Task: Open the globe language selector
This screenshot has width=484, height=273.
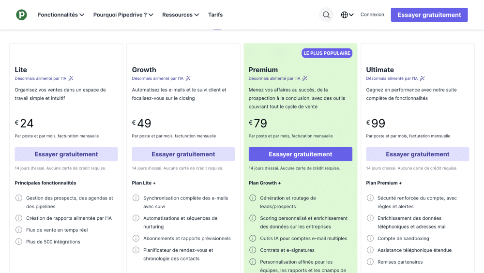Action: click(347, 15)
